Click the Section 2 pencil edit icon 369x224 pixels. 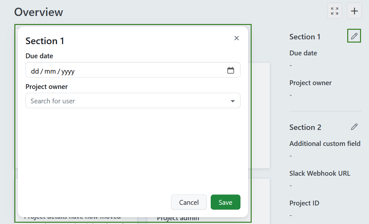point(354,127)
